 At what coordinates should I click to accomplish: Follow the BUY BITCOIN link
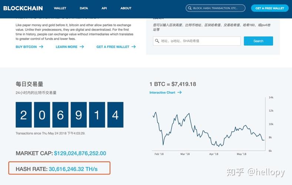point(26,47)
